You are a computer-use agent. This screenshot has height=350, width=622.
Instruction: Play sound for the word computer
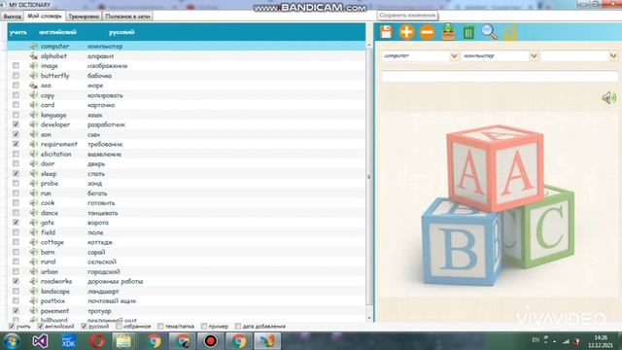[34, 47]
